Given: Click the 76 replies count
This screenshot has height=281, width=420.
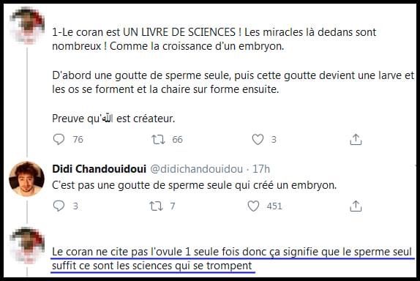Looking at the screenshot, I should tap(78, 140).
